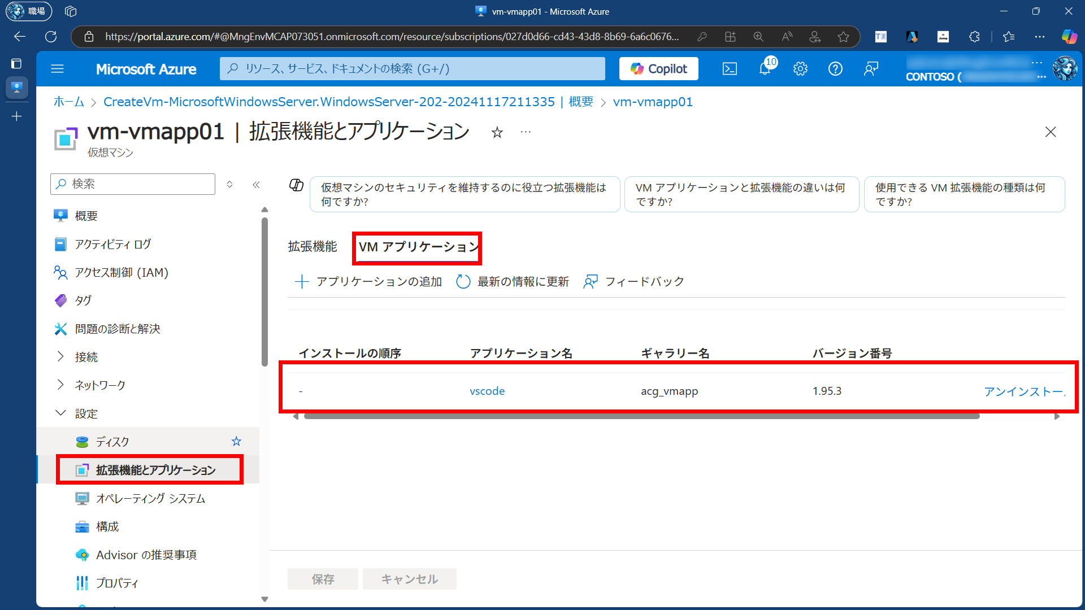Favorite this page with the title star
This screenshot has width=1085, height=610.
click(497, 132)
